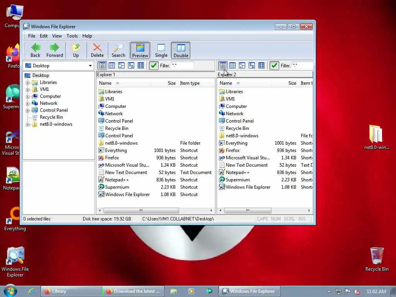The height and width of the screenshot is (297, 396).
Task: Click the Explorer 1 Filter input field
Action: (x=183, y=66)
